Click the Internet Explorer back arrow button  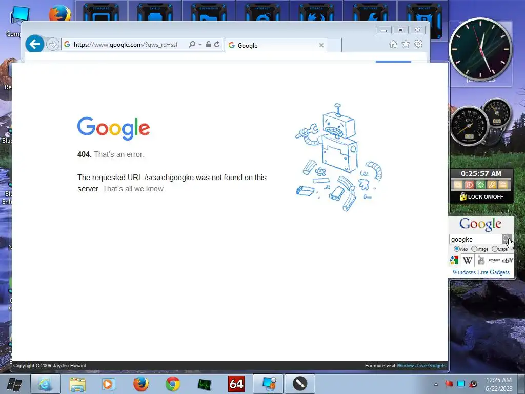(34, 44)
